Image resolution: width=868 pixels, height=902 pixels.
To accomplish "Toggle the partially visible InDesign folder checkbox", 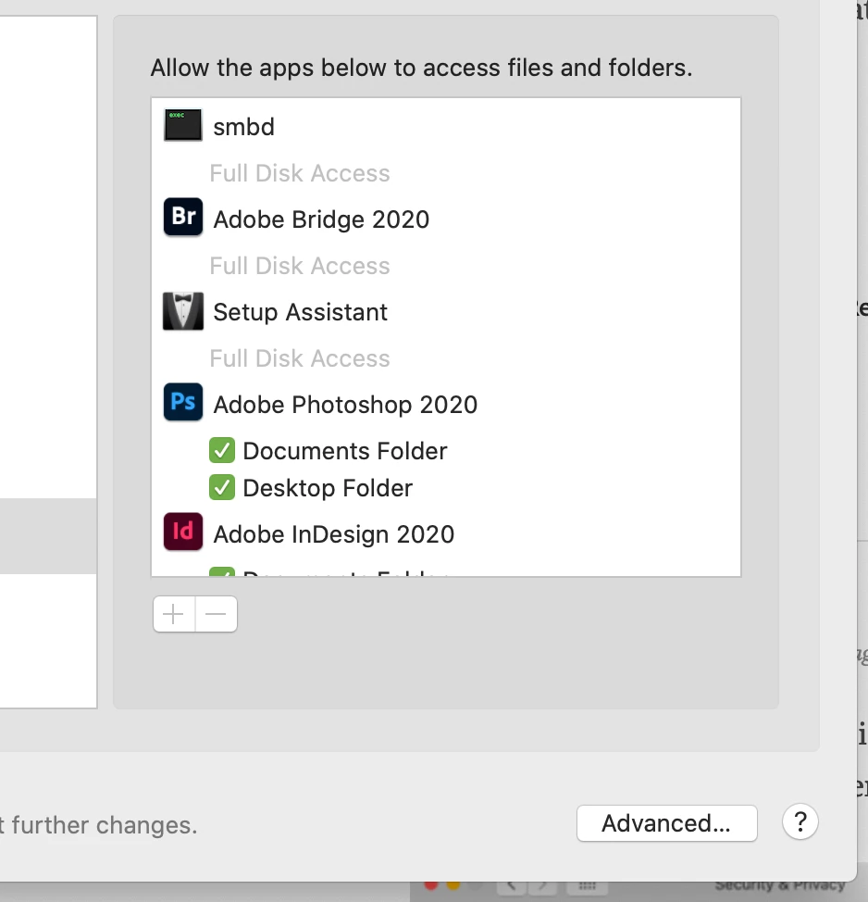I will (x=222, y=572).
